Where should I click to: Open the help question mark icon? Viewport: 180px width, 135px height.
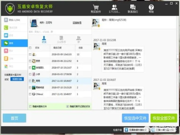click(x=151, y=9)
